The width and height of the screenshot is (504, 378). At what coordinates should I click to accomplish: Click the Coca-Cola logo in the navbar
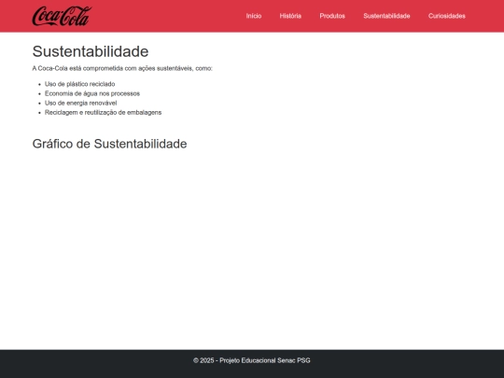pyautogui.click(x=62, y=16)
